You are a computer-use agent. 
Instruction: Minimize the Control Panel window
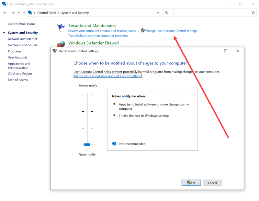(229, 4)
